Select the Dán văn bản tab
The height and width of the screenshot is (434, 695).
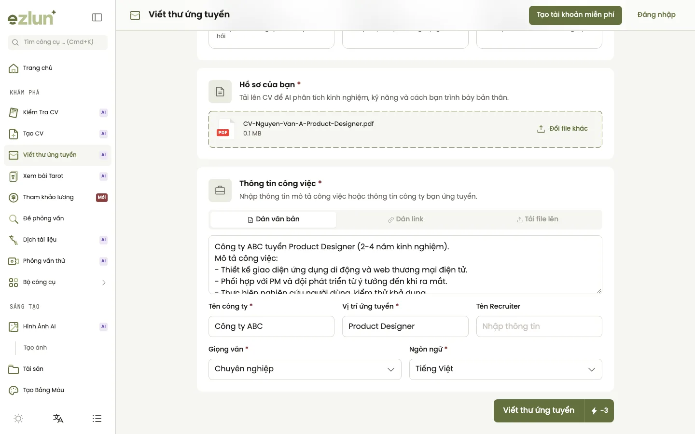(x=273, y=219)
